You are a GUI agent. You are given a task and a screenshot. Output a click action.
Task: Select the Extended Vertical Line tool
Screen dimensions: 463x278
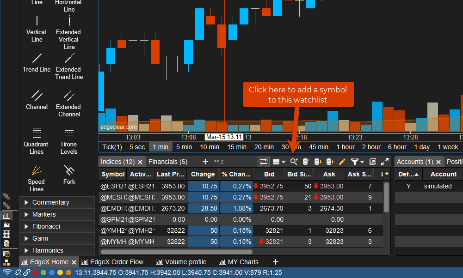tap(68, 33)
